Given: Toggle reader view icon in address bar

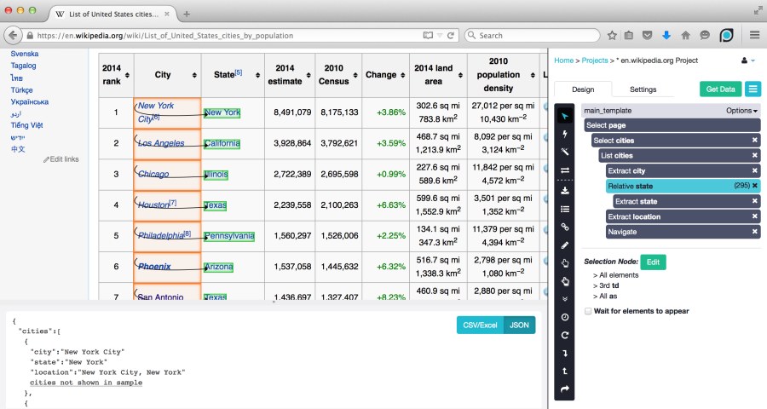Looking at the screenshot, I should [x=428, y=35].
